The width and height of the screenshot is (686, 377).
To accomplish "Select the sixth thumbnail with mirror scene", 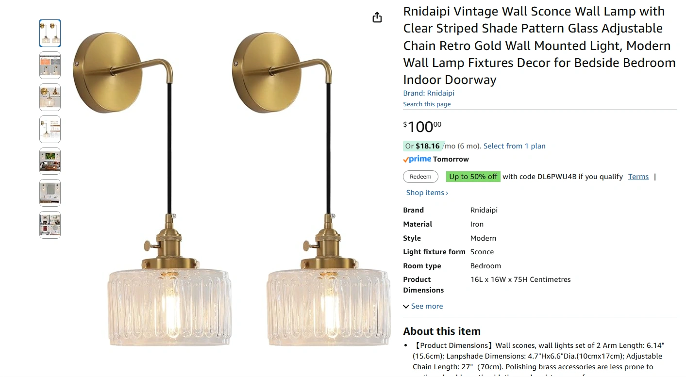I will (50, 193).
